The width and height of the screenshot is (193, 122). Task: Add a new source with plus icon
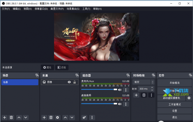[x=44, y=117]
